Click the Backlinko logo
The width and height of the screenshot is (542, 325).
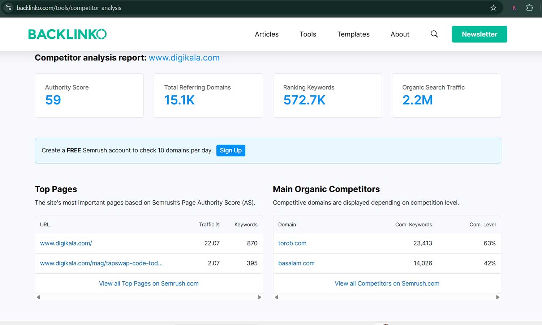[x=67, y=34]
